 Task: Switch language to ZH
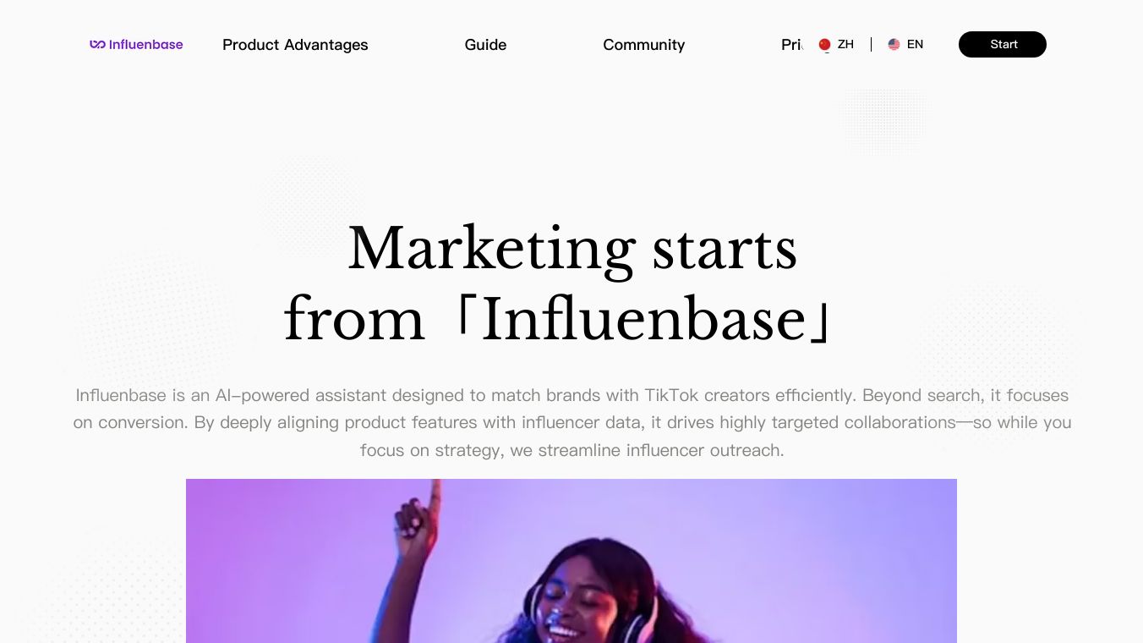(836, 45)
